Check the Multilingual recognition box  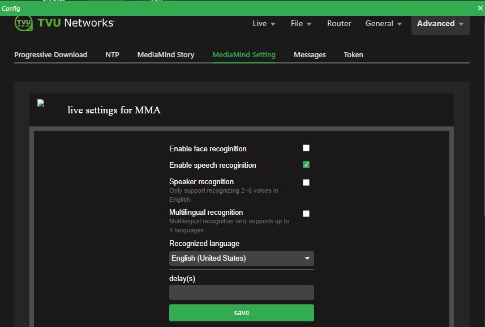pyautogui.click(x=306, y=214)
